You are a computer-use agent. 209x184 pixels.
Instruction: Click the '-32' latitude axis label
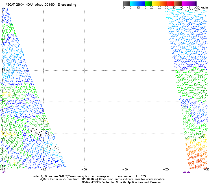click(x=3, y=39)
